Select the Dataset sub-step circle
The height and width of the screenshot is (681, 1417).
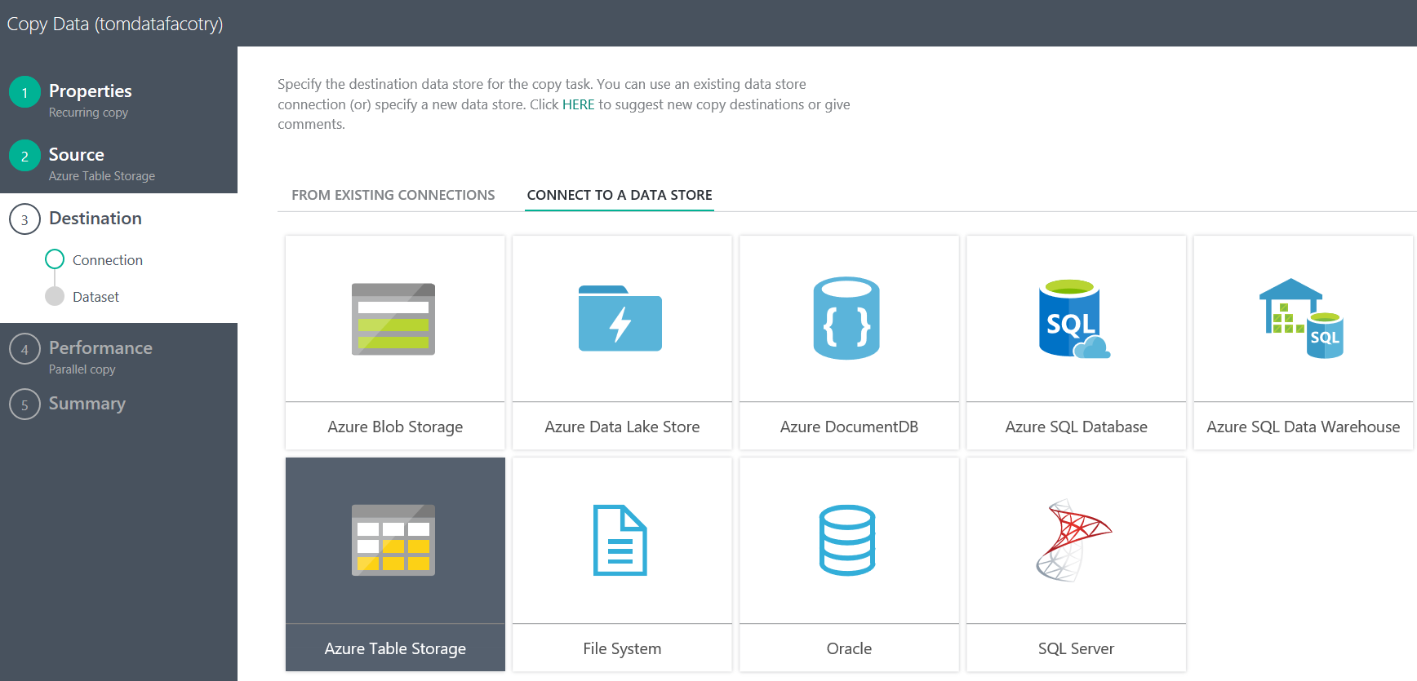pyautogui.click(x=55, y=296)
